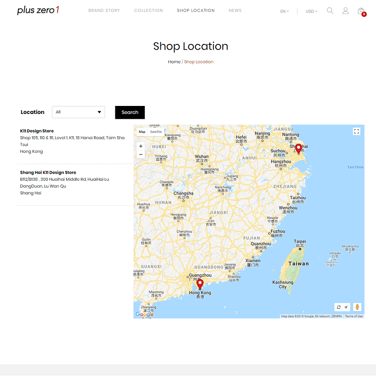This screenshot has width=376, height=376.
Task: Go to Home breadcrumb link
Action: tap(174, 62)
